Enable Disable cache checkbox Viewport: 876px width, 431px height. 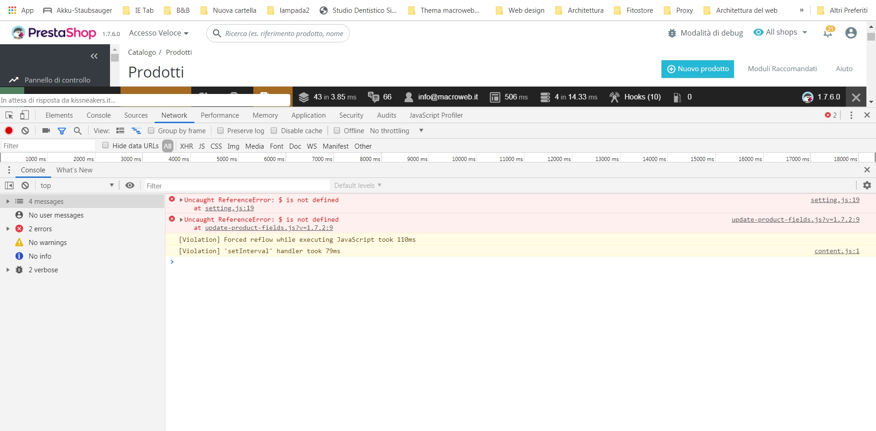[274, 130]
